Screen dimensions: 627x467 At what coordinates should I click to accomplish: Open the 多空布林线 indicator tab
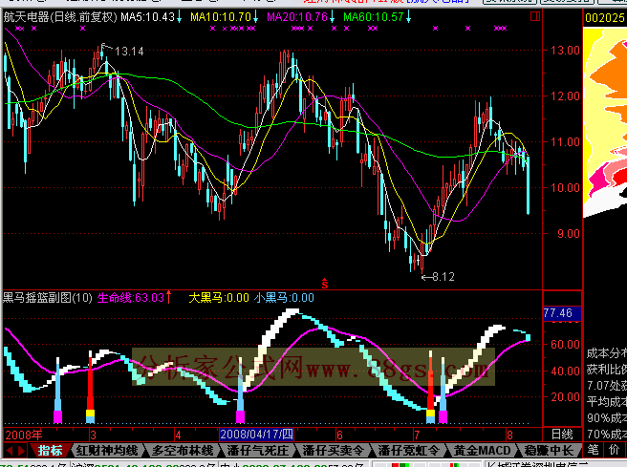point(183,451)
